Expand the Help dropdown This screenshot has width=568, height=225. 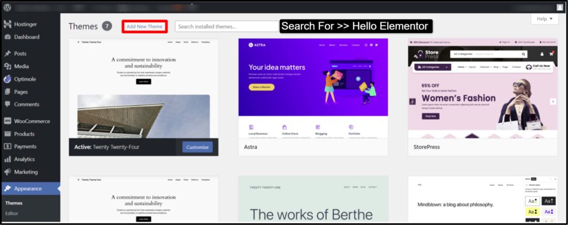click(545, 19)
